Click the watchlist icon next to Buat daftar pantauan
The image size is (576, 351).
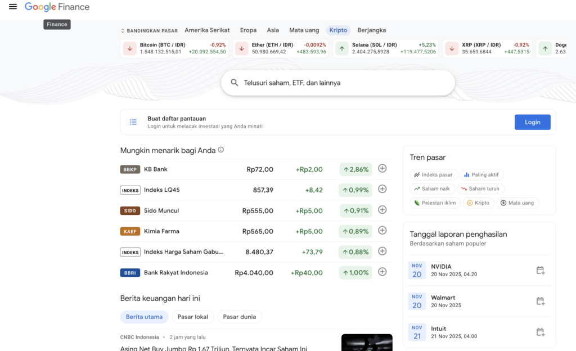(x=133, y=121)
